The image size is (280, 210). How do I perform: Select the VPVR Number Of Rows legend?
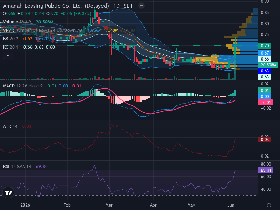42,30
